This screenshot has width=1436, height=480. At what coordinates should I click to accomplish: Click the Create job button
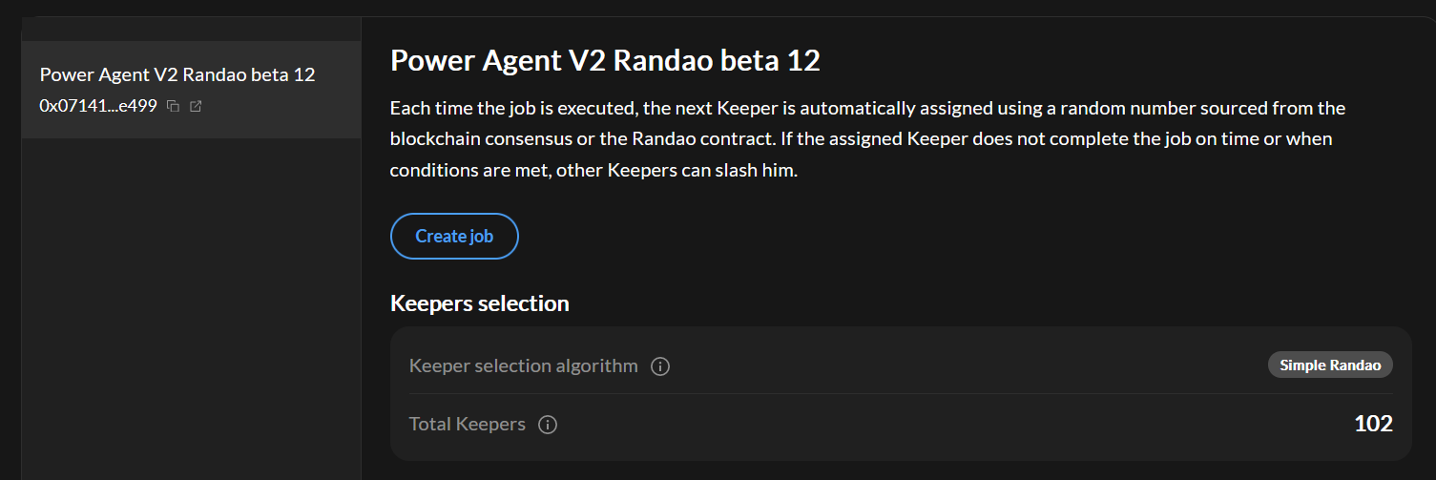[x=454, y=236]
